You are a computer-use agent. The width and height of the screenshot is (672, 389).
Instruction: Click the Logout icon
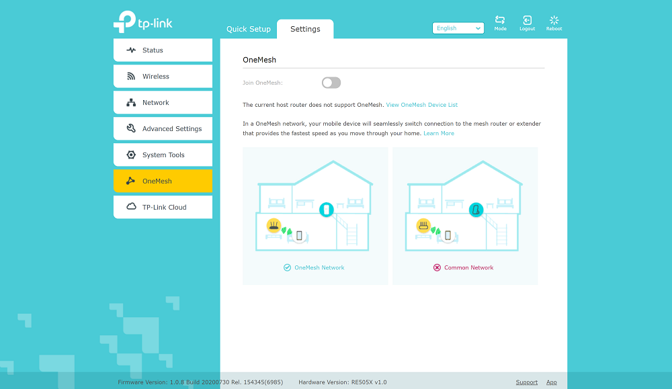click(x=527, y=20)
